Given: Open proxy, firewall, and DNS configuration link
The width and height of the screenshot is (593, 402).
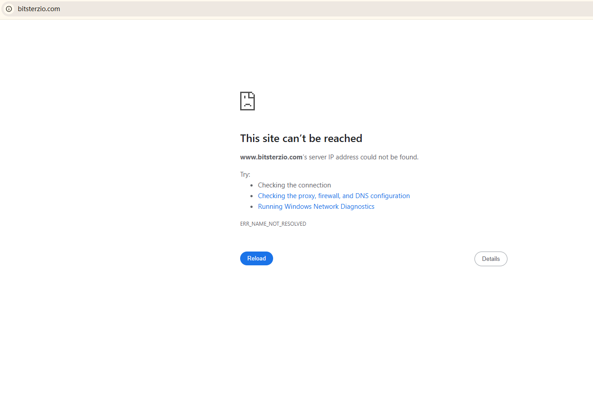Looking at the screenshot, I should coord(334,196).
